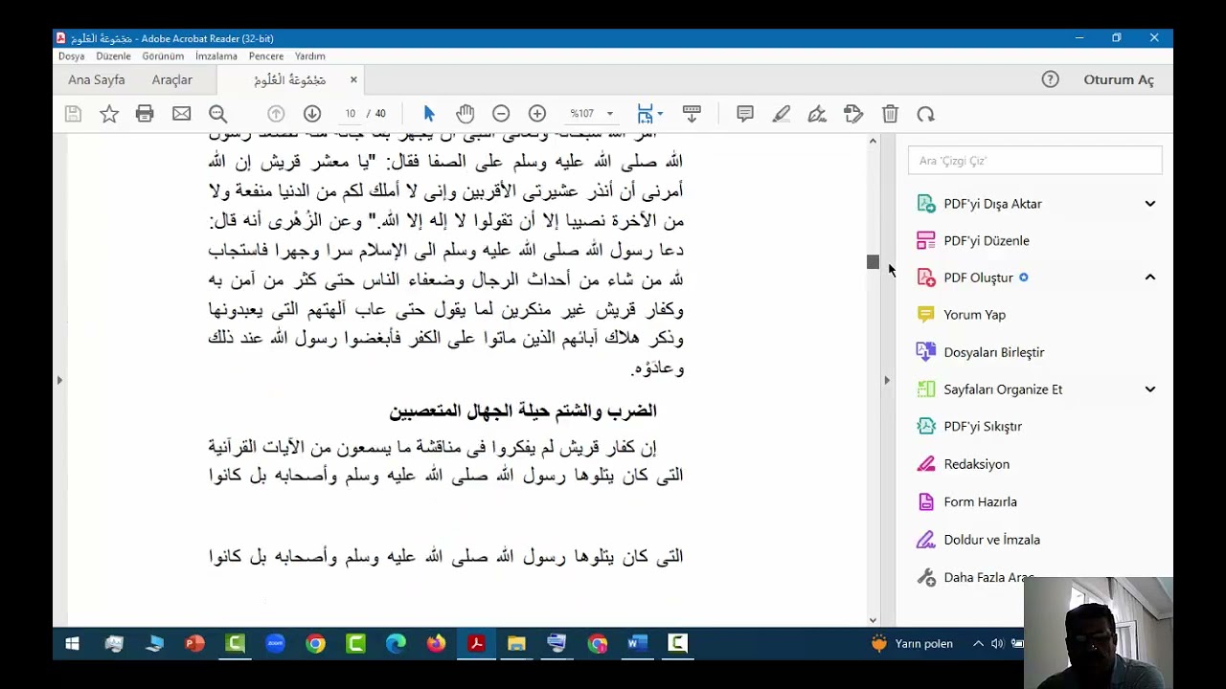Activate the hand pan tool

465,114
